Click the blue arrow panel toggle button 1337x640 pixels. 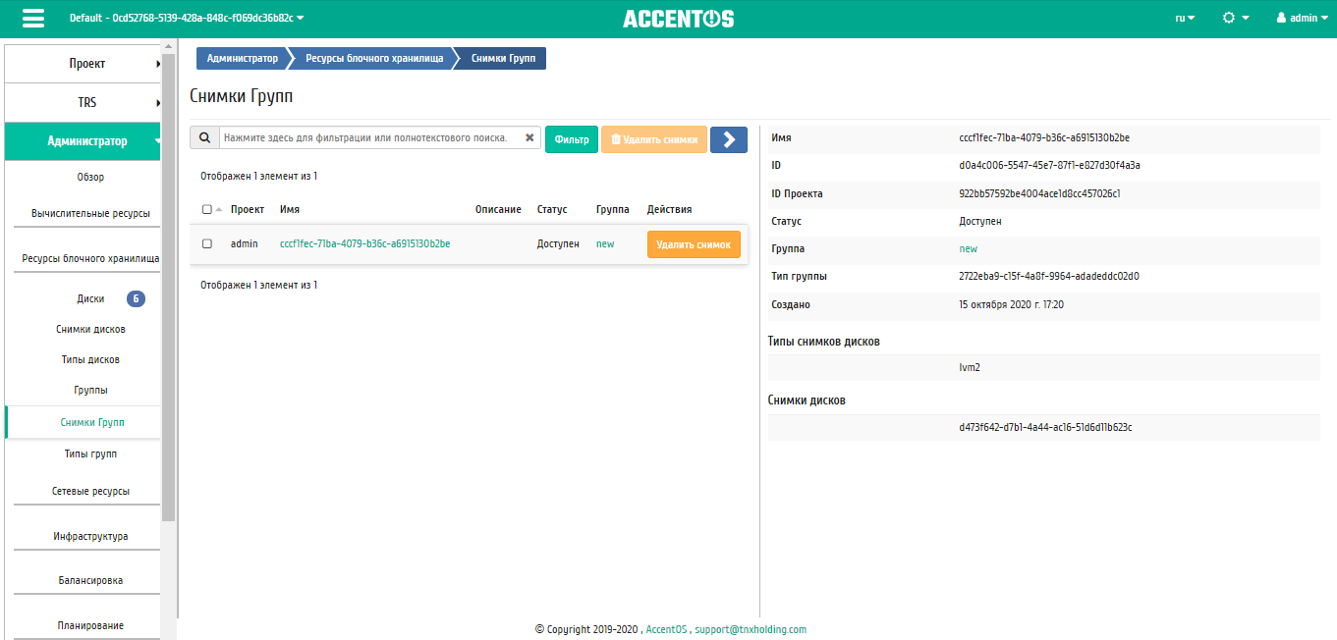[728, 139]
